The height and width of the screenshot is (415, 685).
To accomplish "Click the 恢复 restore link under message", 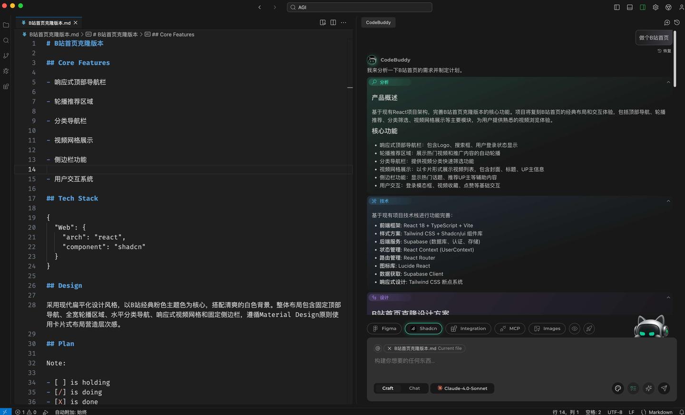I will [665, 51].
